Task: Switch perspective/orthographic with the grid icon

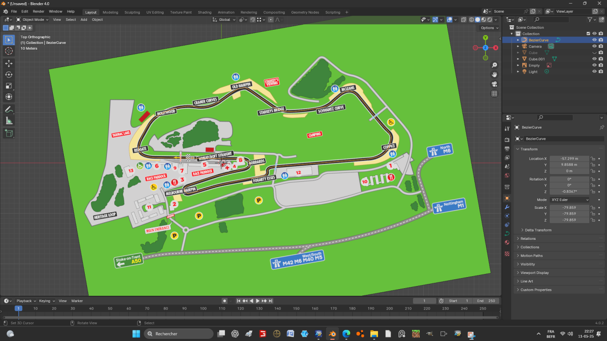Action: (x=494, y=94)
